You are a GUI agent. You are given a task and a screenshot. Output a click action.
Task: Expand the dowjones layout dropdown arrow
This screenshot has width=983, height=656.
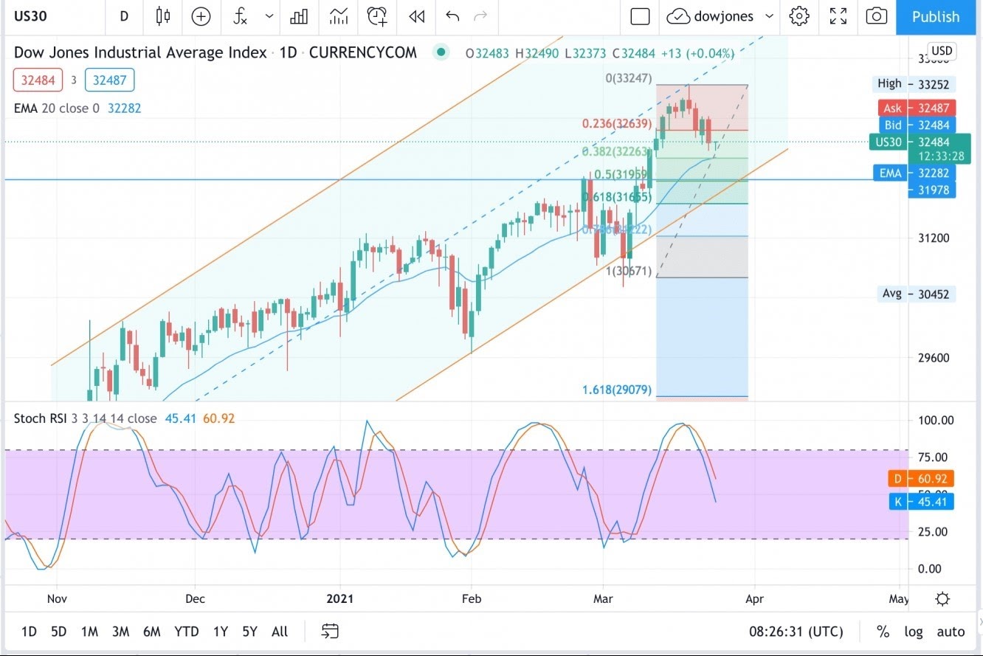coord(769,16)
